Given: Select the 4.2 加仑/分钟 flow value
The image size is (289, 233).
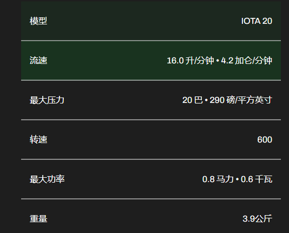Looking at the screenshot, I should click(x=247, y=61).
